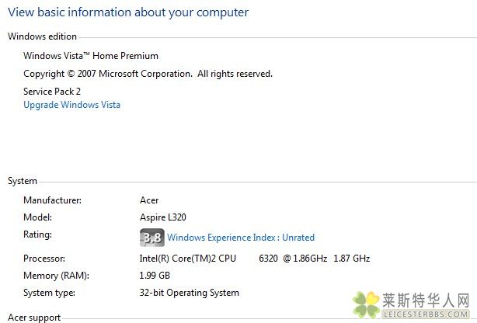Select the System section header

(23, 181)
